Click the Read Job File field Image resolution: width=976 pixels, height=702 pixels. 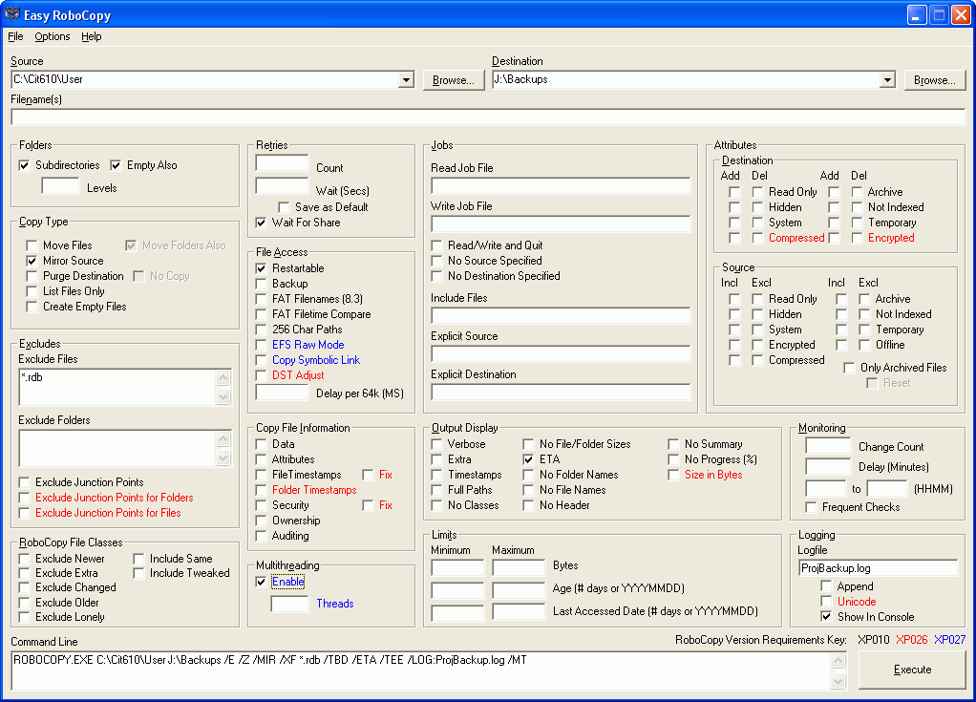561,186
